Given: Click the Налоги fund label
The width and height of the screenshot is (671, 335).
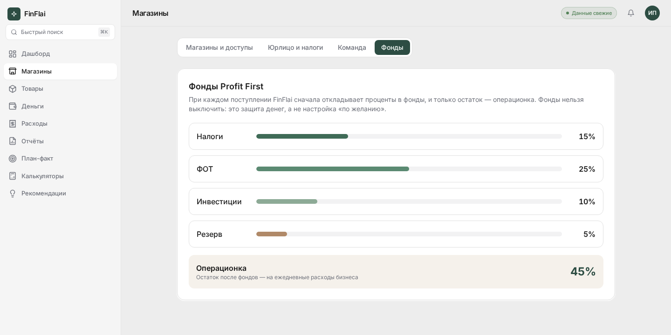Looking at the screenshot, I should pos(210,136).
